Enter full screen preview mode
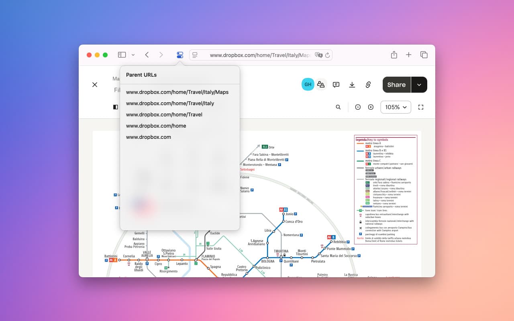 pos(421,107)
